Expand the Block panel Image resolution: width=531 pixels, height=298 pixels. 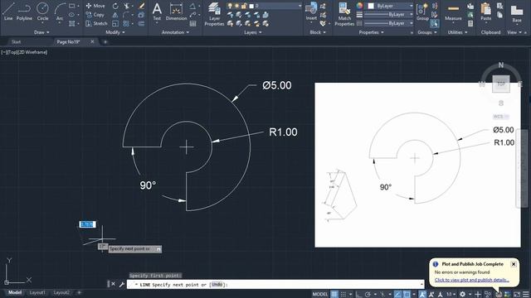pyautogui.click(x=318, y=32)
